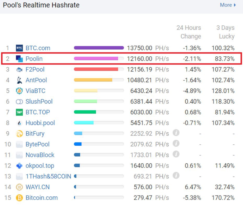Click the 3 Days Lucky column header

pyautogui.click(x=226, y=32)
